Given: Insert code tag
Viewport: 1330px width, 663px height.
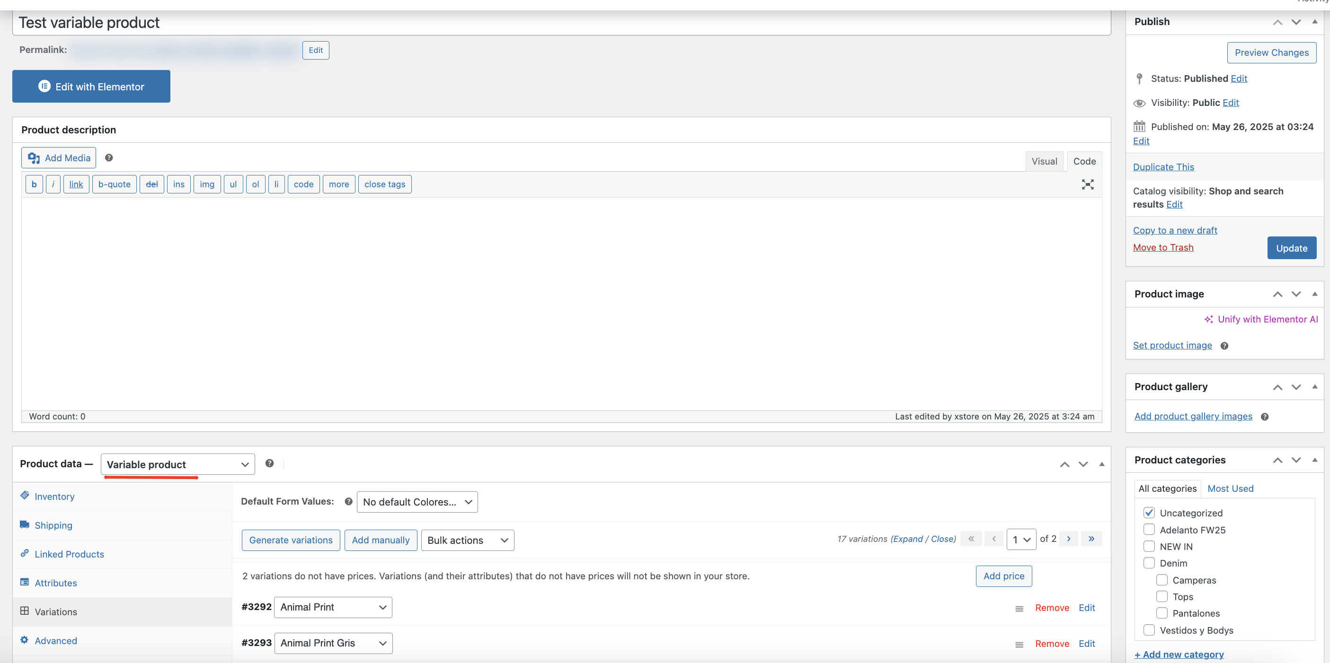Looking at the screenshot, I should [x=303, y=184].
